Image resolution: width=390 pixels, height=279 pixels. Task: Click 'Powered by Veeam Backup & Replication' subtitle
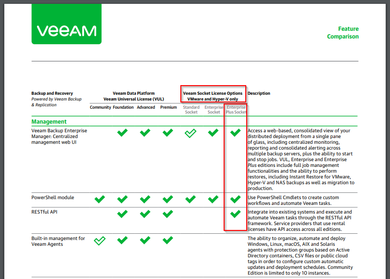[x=56, y=102]
